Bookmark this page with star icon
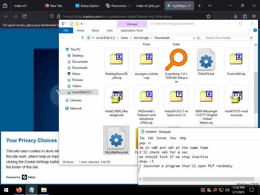260x195 pixels. [208, 16]
